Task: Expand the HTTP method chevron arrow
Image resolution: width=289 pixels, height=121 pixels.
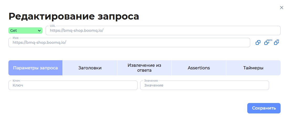Action: [x=39, y=31]
